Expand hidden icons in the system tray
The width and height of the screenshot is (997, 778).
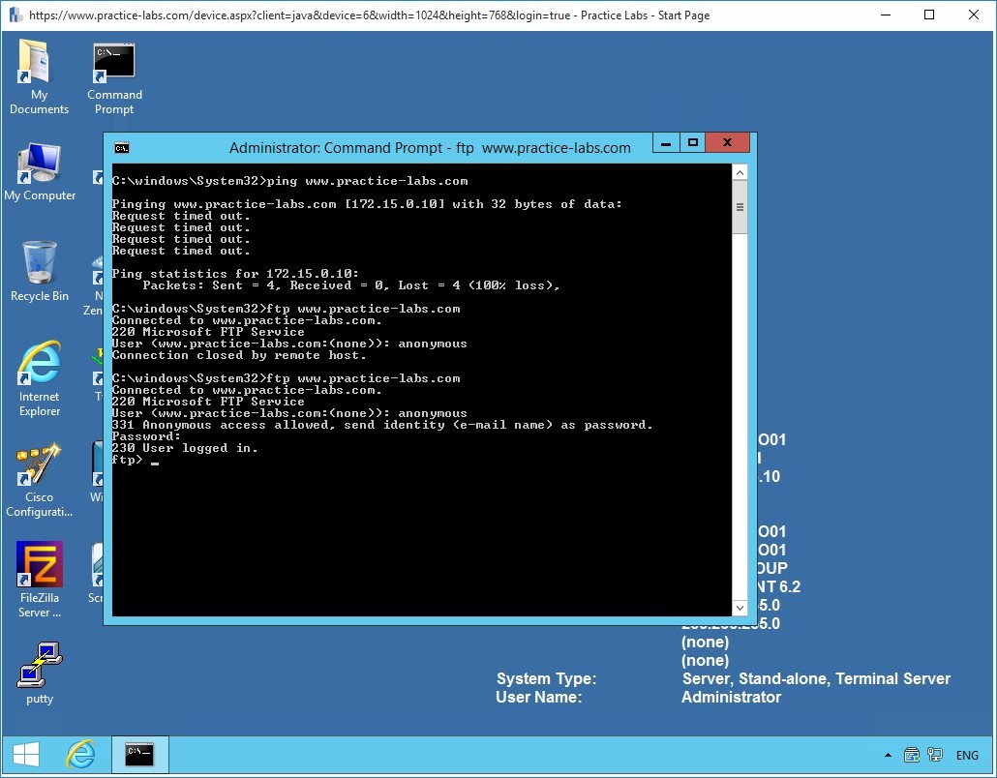click(x=888, y=755)
